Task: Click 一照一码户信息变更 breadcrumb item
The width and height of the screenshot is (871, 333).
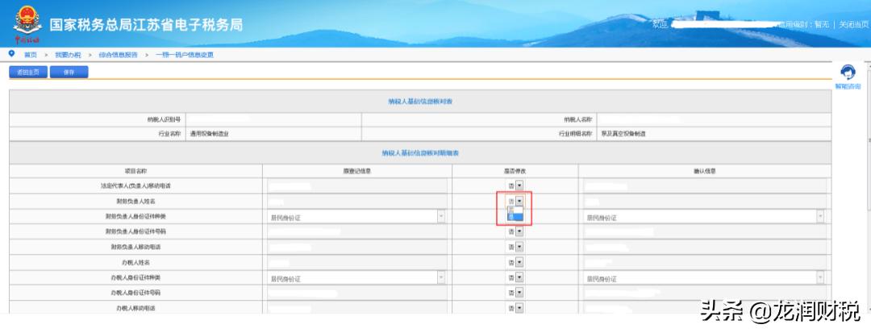Action: point(185,54)
